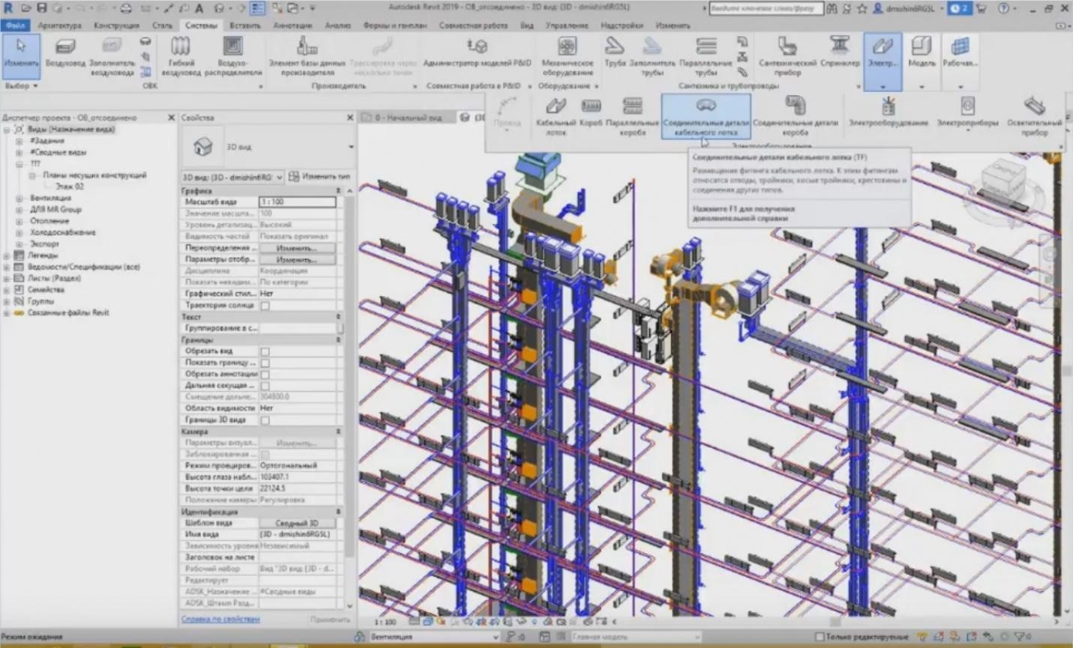Open the Справка по свойствам link
The image size is (1073, 648).
point(220,618)
